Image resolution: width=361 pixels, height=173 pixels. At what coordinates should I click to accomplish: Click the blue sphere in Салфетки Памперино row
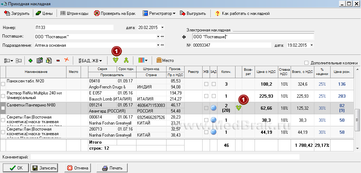tap(214, 108)
